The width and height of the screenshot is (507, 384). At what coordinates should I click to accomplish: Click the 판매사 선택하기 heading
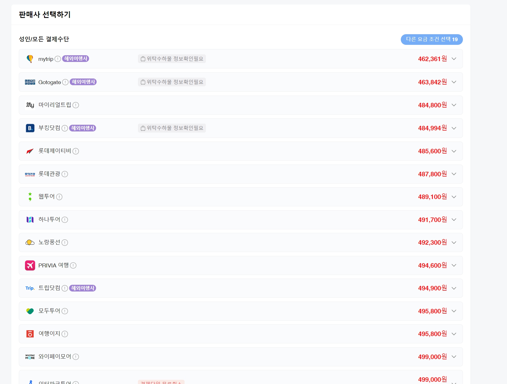(45, 15)
